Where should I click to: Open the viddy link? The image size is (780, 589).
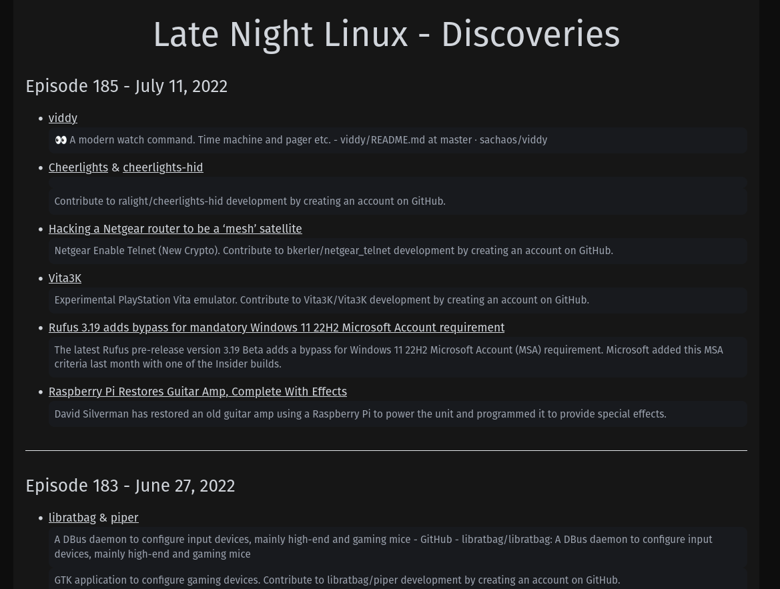tap(63, 118)
